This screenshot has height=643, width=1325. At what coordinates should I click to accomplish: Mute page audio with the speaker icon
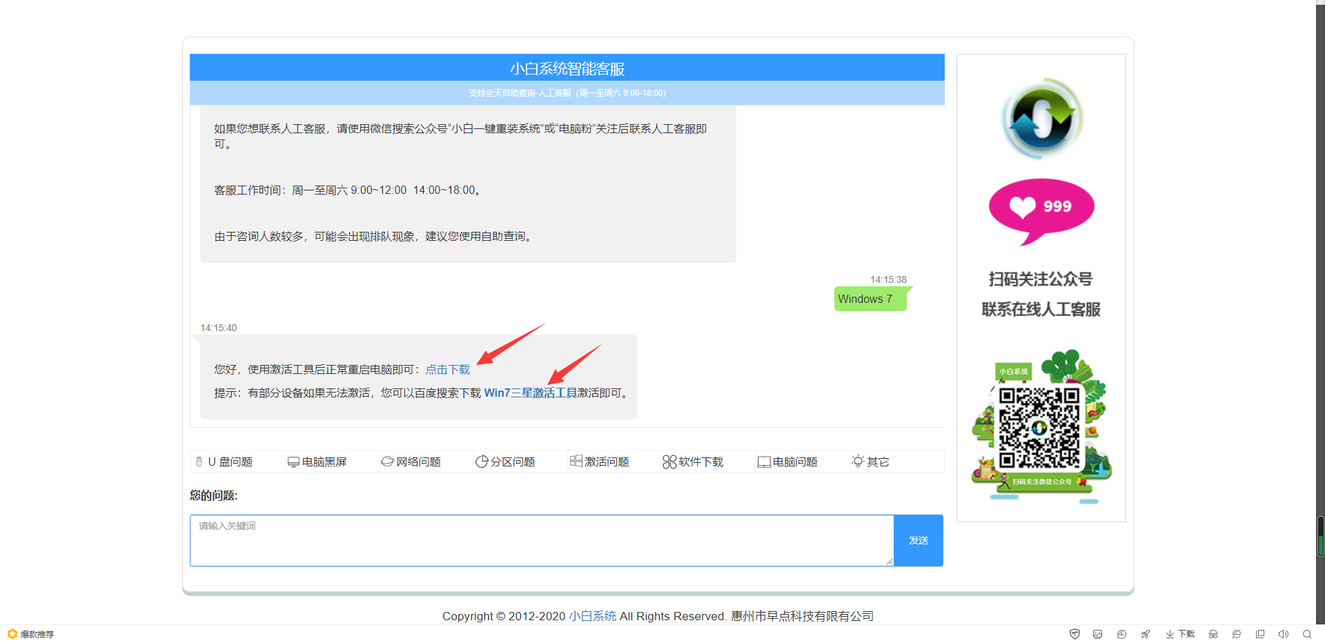click(x=1283, y=633)
